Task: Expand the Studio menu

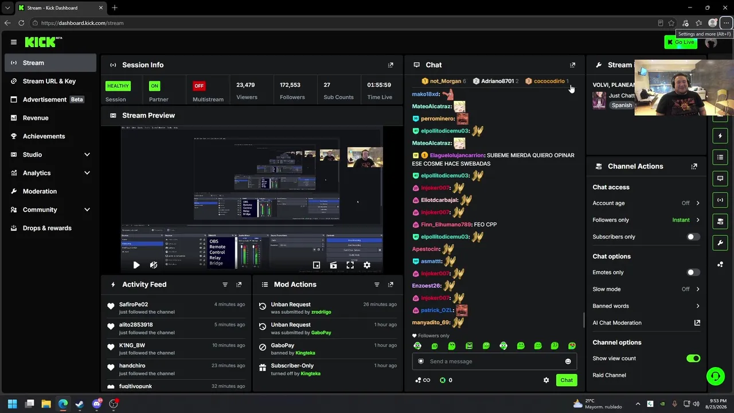Action: pyautogui.click(x=50, y=154)
